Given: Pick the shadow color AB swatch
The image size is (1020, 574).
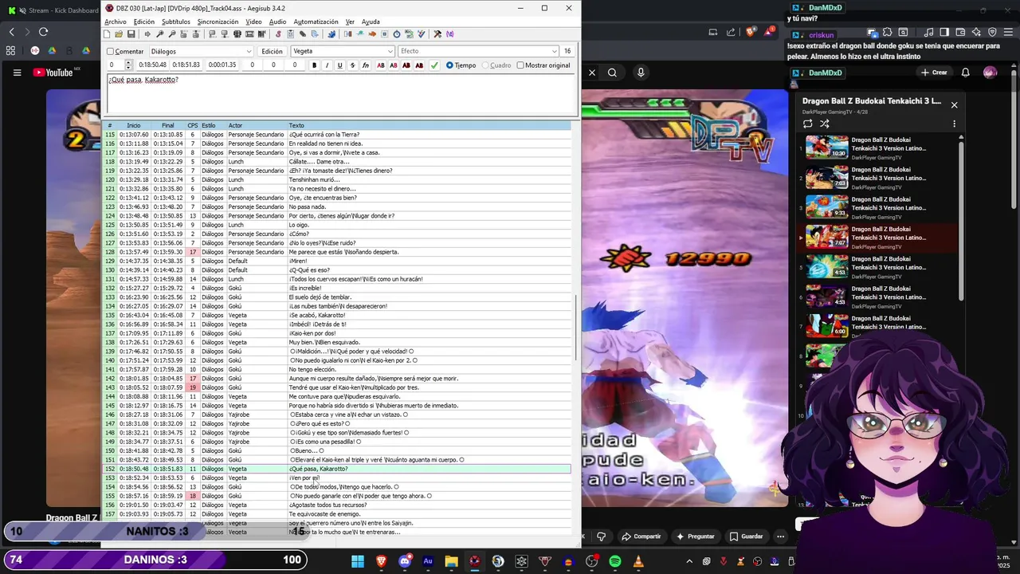Looking at the screenshot, I should coord(418,65).
